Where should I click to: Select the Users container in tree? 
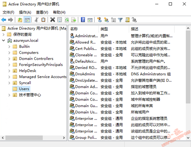(21, 89)
